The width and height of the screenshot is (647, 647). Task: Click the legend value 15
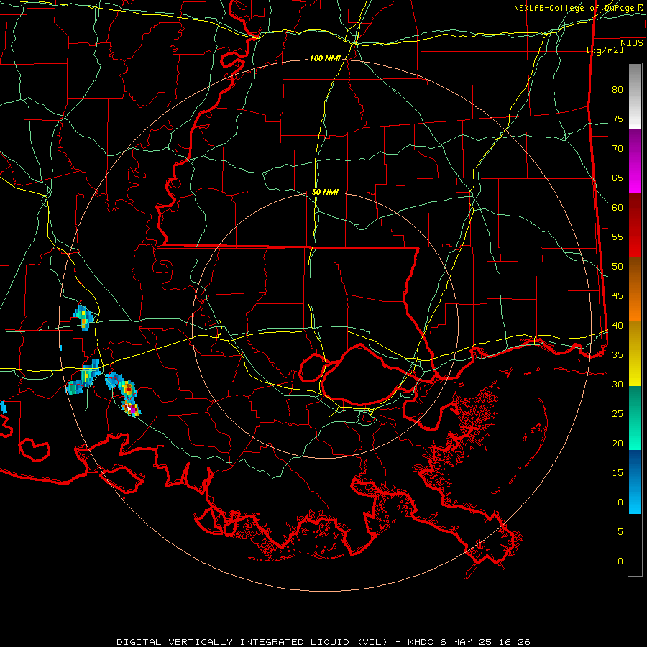[x=618, y=473]
